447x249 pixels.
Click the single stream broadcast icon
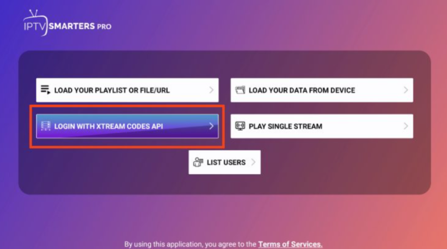point(240,126)
